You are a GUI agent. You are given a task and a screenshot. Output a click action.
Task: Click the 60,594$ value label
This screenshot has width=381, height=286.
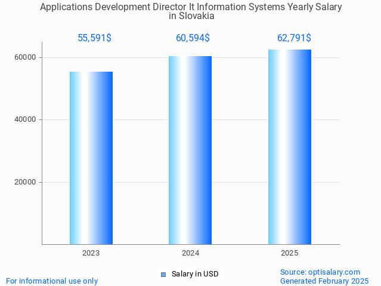[x=193, y=38]
